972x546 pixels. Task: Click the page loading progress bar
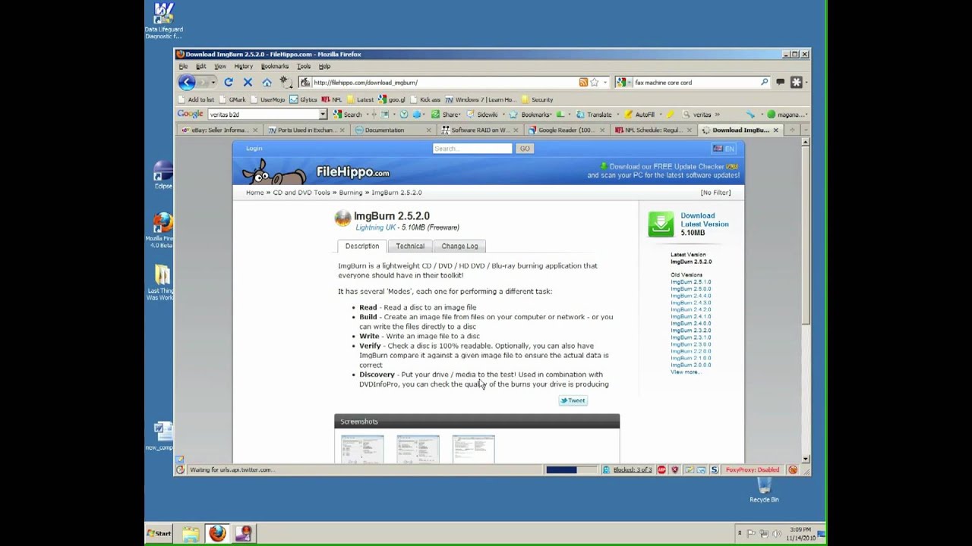tap(571, 469)
